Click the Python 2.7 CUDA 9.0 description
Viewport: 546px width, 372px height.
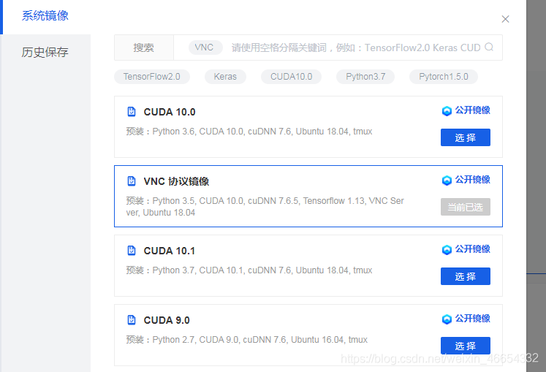246,340
